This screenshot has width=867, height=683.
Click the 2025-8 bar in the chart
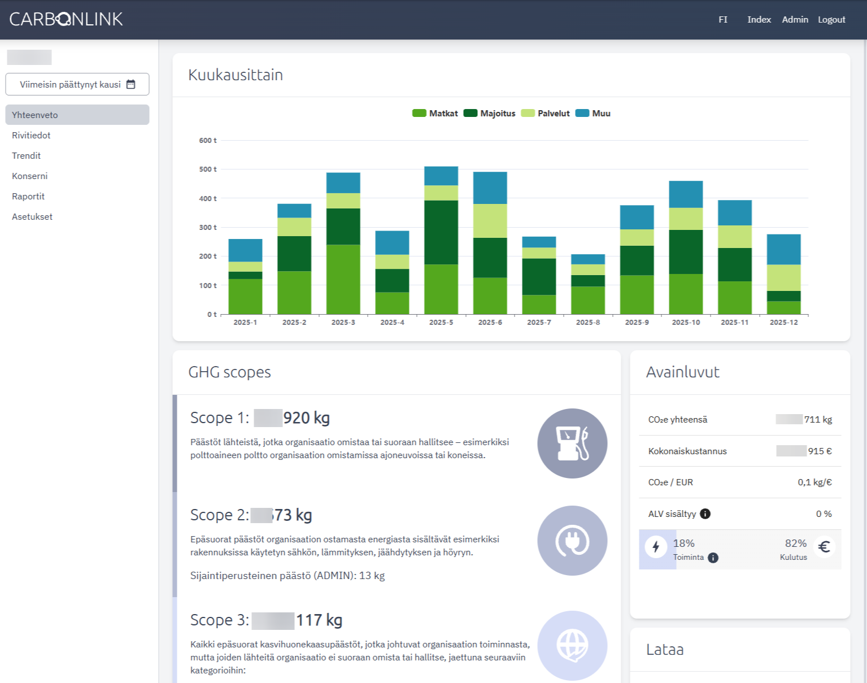pos(588,284)
